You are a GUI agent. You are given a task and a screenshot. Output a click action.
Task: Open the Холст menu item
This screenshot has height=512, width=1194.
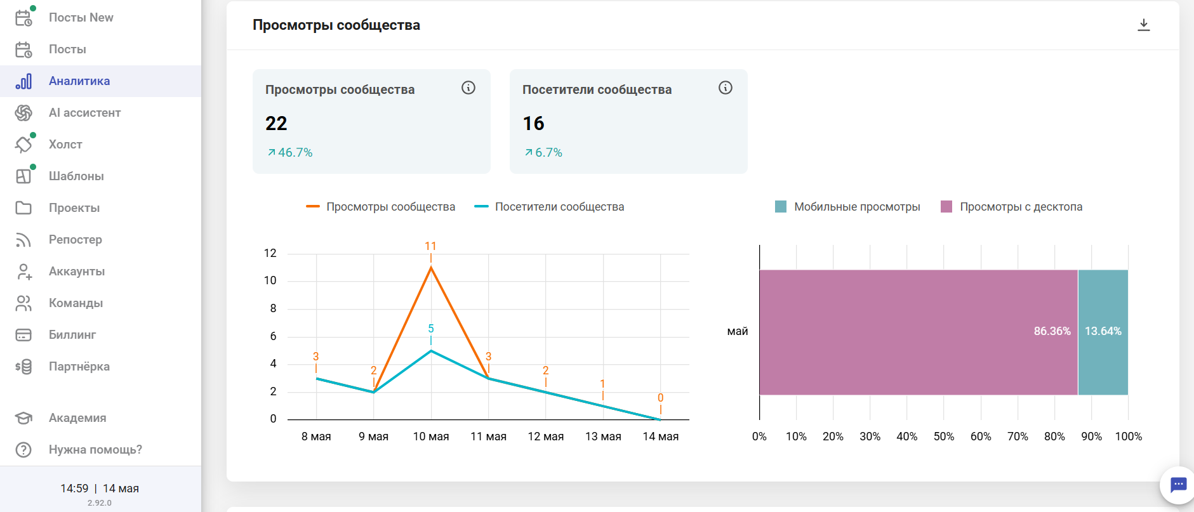click(65, 145)
